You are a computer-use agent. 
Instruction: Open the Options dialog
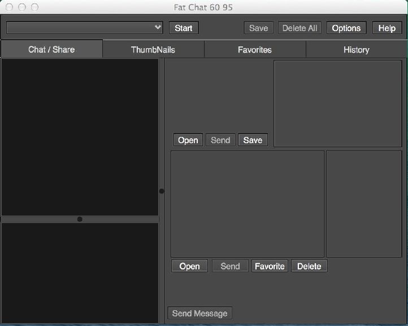click(x=346, y=28)
